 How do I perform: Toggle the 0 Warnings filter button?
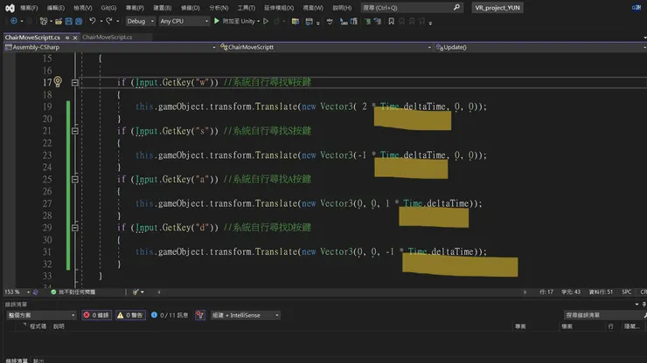click(x=130, y=315)
